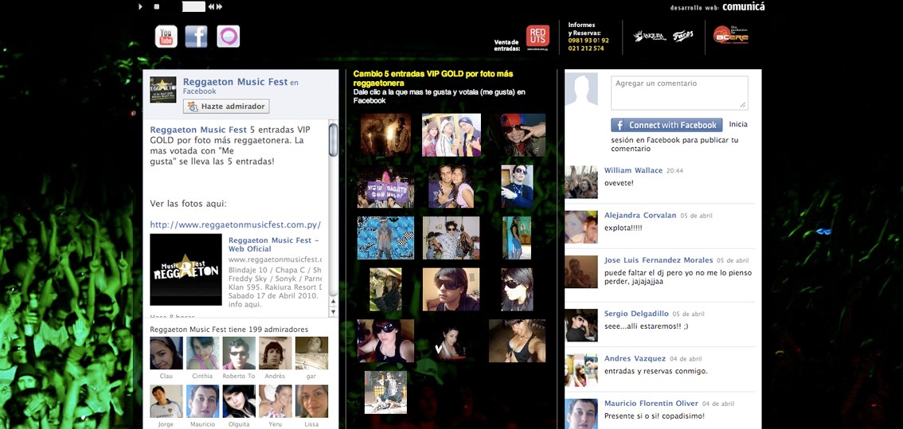Image resolution: width=903 pixels, height=429 pixels.
Task: Open Alejandra Corvalan's profile name
Action: click(640, 216)
